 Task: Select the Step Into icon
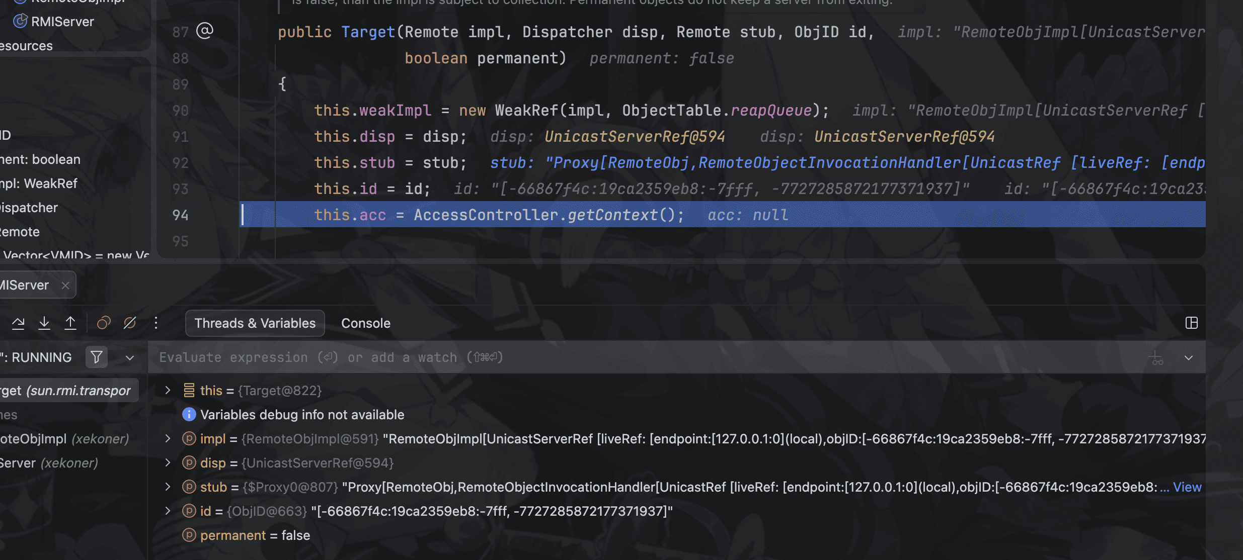44,323
